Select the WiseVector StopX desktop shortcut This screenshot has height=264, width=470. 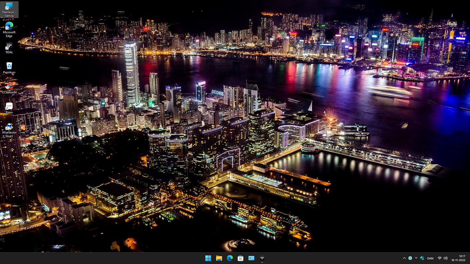(9, 130)
